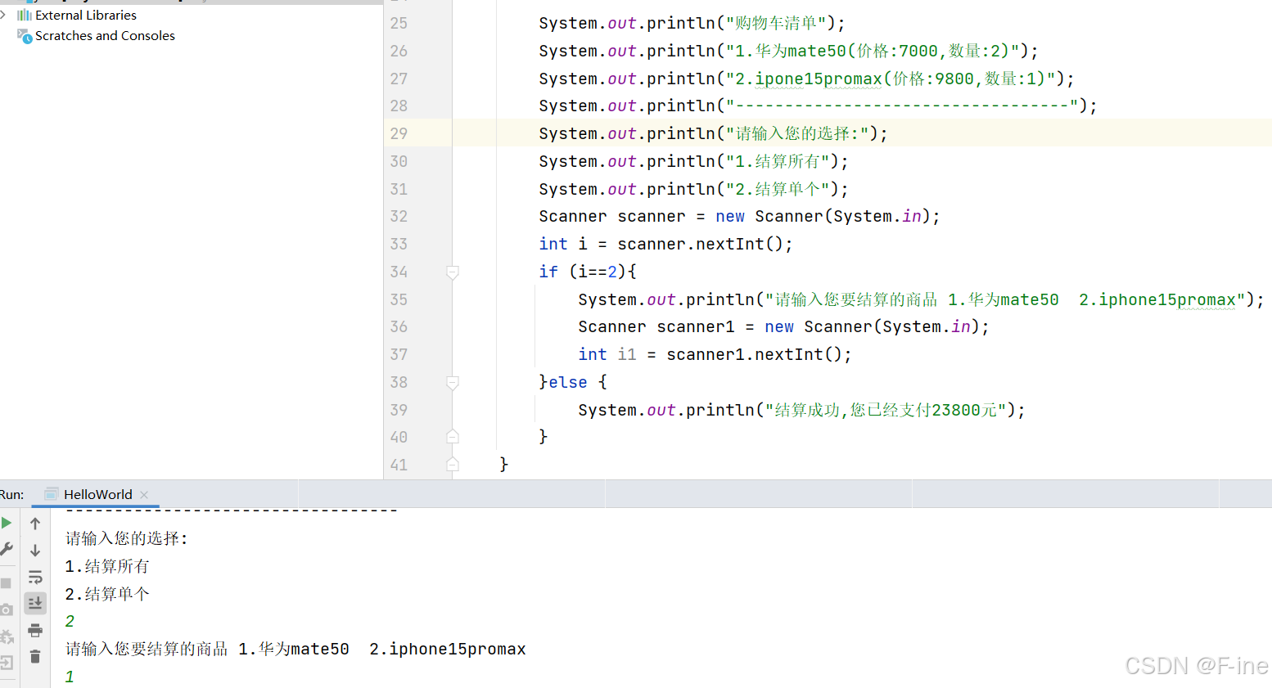Toggle soft-wrap for console output
The image size is (1272, 688).
[x=34, y=578]
